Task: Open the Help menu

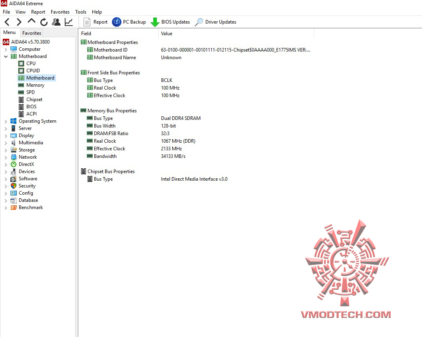Action: (x=97, y=12)
